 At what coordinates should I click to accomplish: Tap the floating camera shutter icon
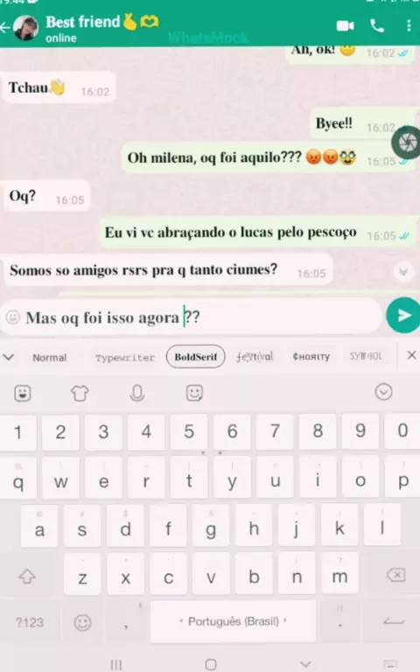[406, 143]
